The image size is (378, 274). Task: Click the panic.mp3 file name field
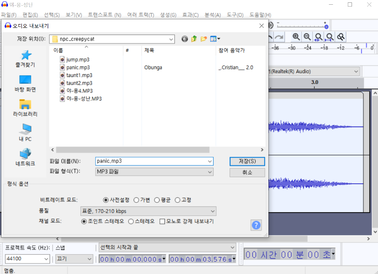[155, 161]
